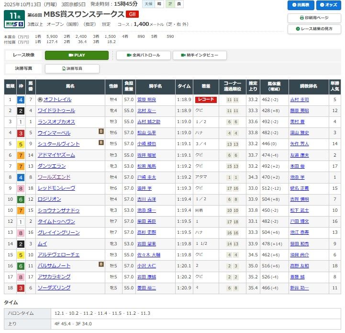Image resolution: width=345 pixels, height=333 pixels.
Task: Open horse ウインマーベル page
Action: click(54, 133)
